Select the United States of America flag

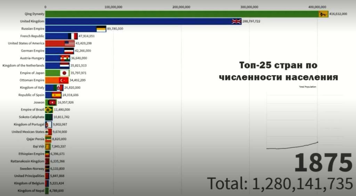70,43
